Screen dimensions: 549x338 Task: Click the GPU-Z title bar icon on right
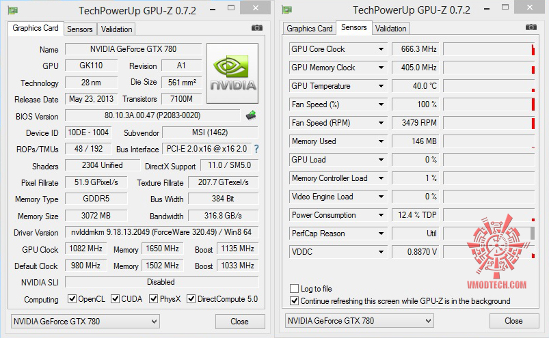287,10
